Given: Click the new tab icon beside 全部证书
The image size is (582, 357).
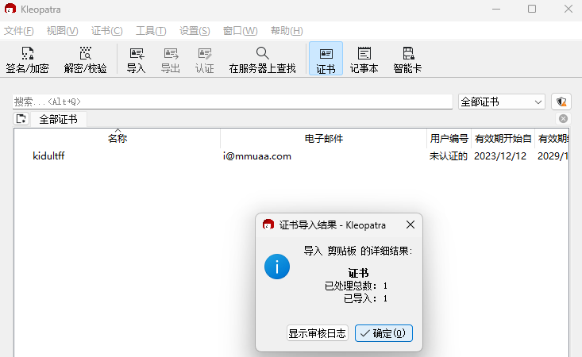Looking at the screenshot, I should [21, 119].
